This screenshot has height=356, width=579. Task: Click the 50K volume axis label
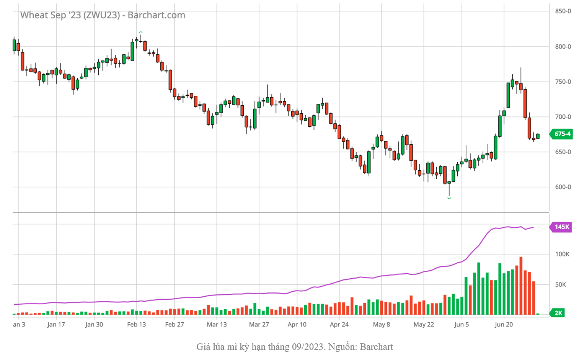point(561,284)
